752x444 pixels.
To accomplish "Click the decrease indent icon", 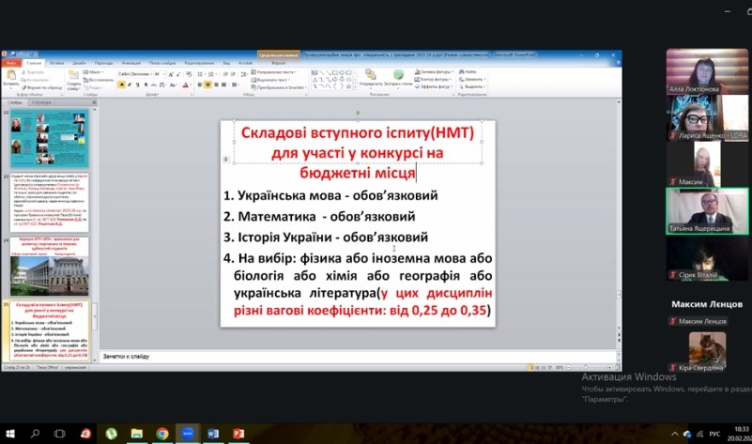I will pos(225,74).
